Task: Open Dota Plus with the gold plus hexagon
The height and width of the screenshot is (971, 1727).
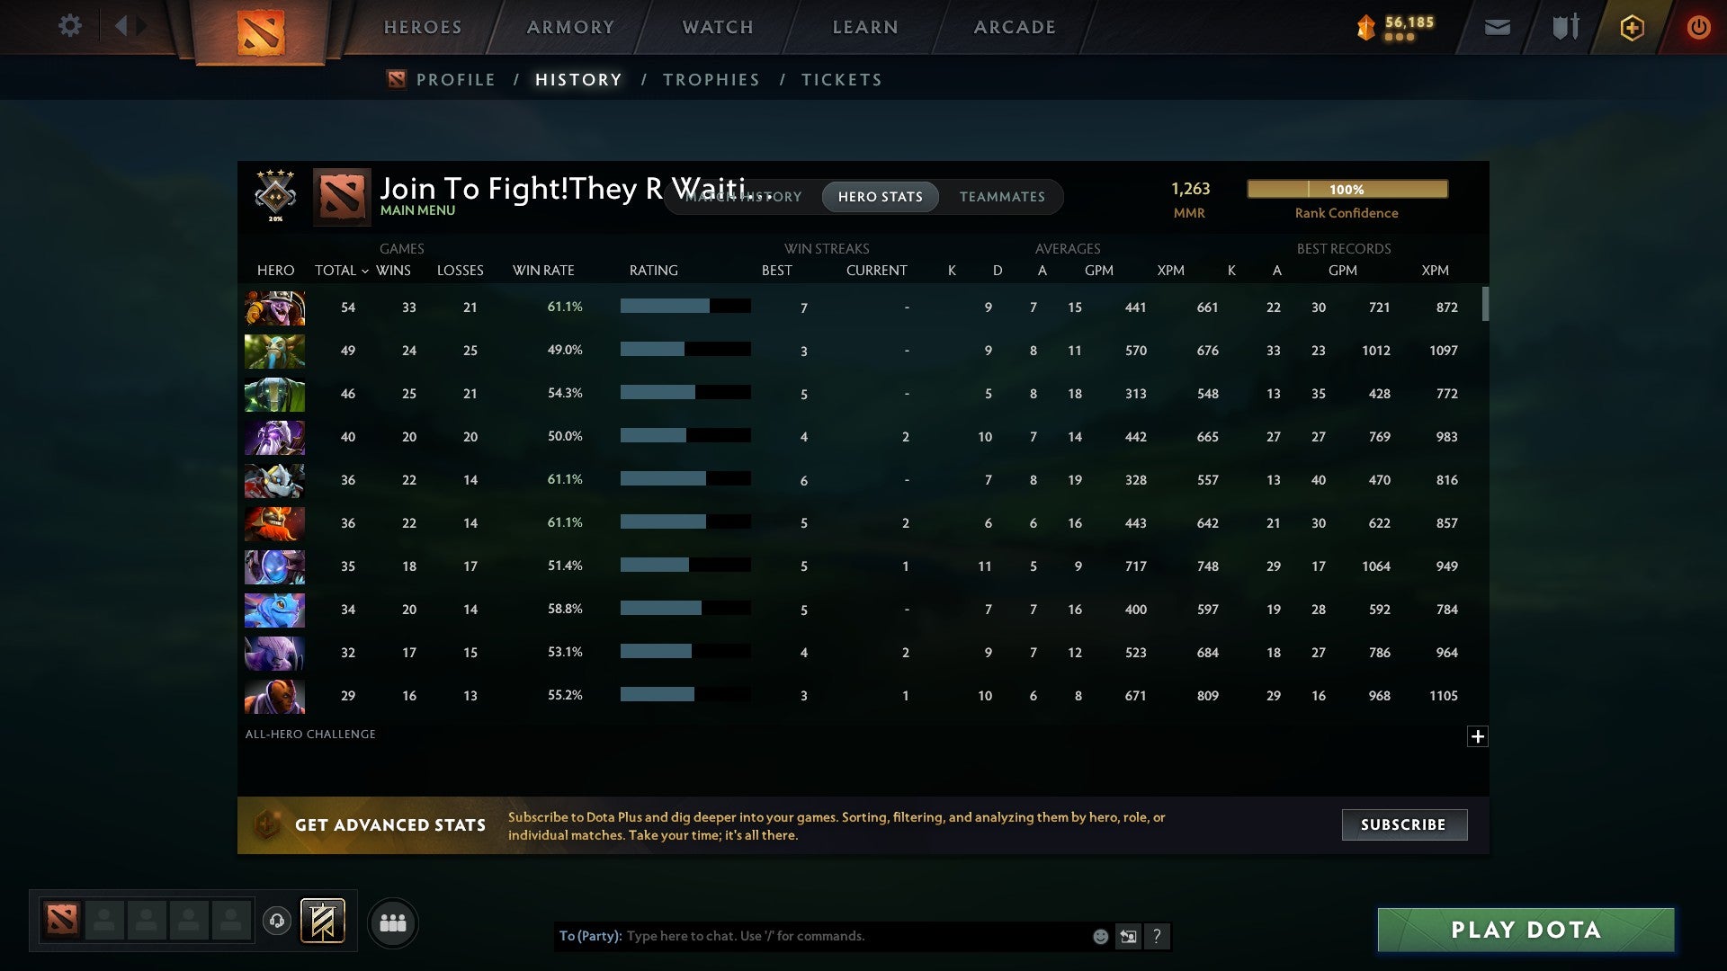Action: tap(1632, 27)
